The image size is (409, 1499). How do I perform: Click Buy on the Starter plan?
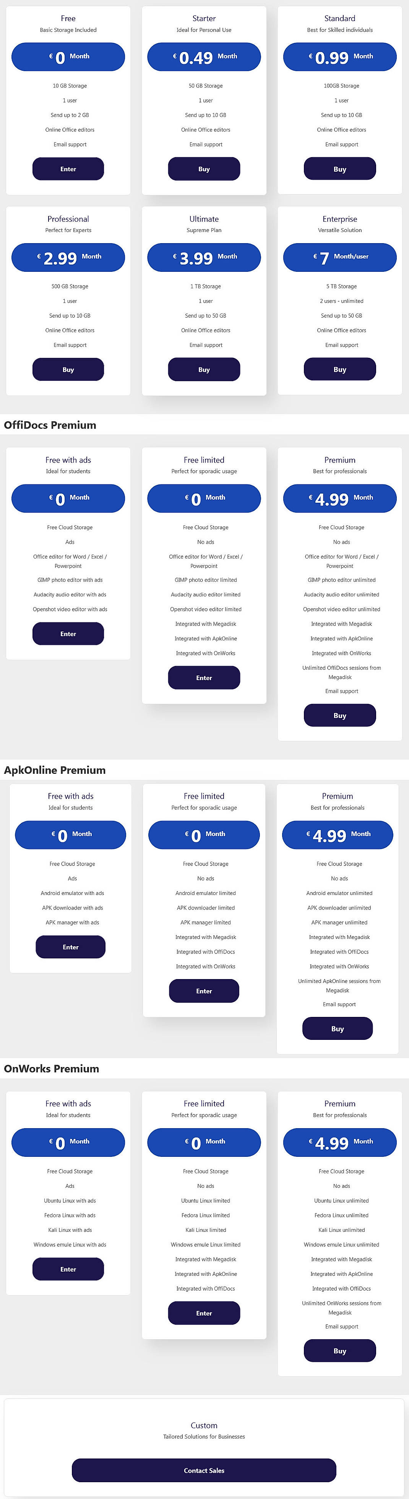point(204,169)
